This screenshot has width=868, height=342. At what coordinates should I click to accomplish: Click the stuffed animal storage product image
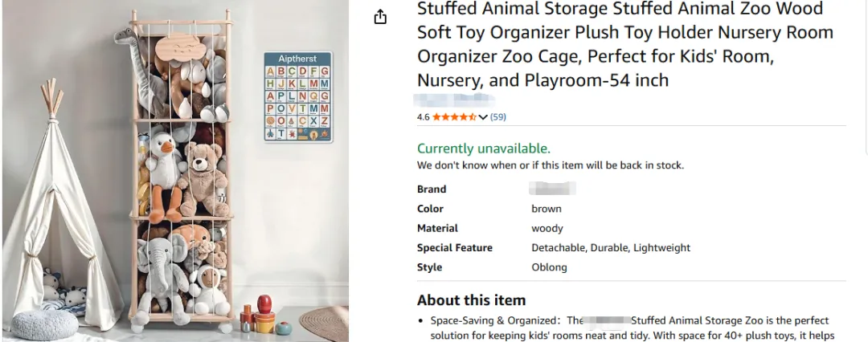(x=175, y=171)
